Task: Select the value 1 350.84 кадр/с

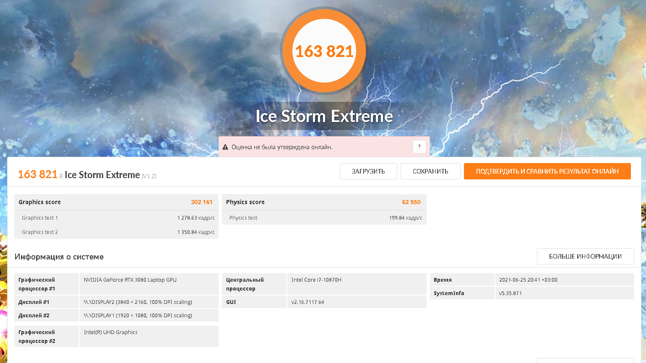Action: click(x=196, y=232)
